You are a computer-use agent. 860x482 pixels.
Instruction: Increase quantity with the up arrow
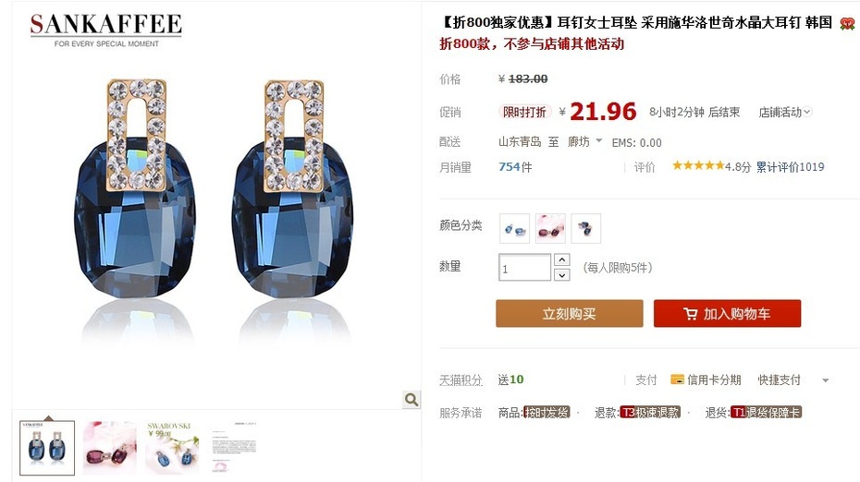click(561, 259)
